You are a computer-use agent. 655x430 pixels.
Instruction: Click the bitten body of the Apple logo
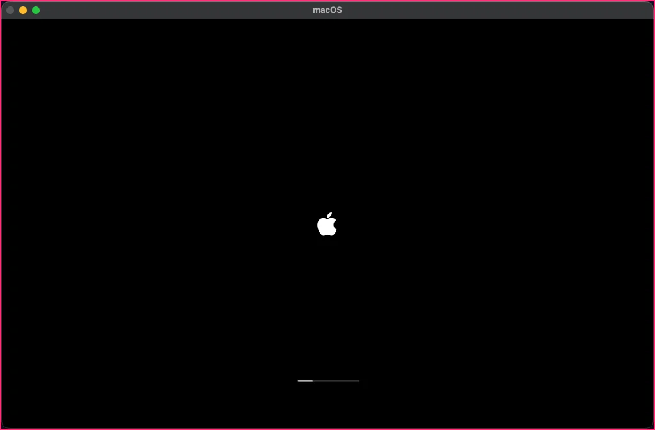click(x=327, y=227)
